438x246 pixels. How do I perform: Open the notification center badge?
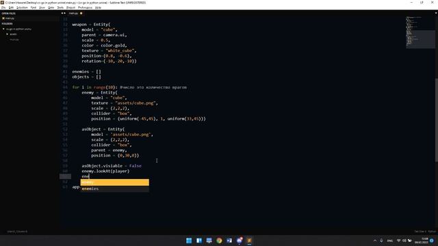click(432, 241)
